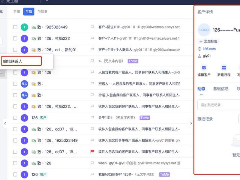Check the row 致：126、dd、新的01
Image resolution: width=240 pixels, height=180 pixels.
pyautogui.click(x=15, y=50)
